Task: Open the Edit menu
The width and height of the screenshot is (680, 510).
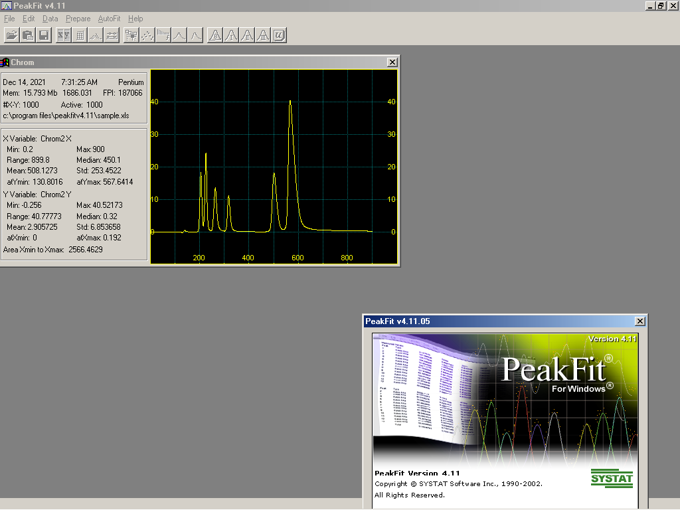Action: tap(29, 19)
